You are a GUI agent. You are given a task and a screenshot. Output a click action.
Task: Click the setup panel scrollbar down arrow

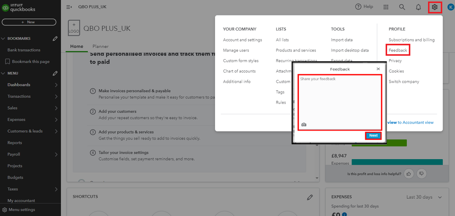pos(317,178)
